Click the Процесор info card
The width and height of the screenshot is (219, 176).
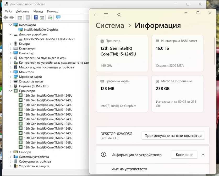coord(122,53)
